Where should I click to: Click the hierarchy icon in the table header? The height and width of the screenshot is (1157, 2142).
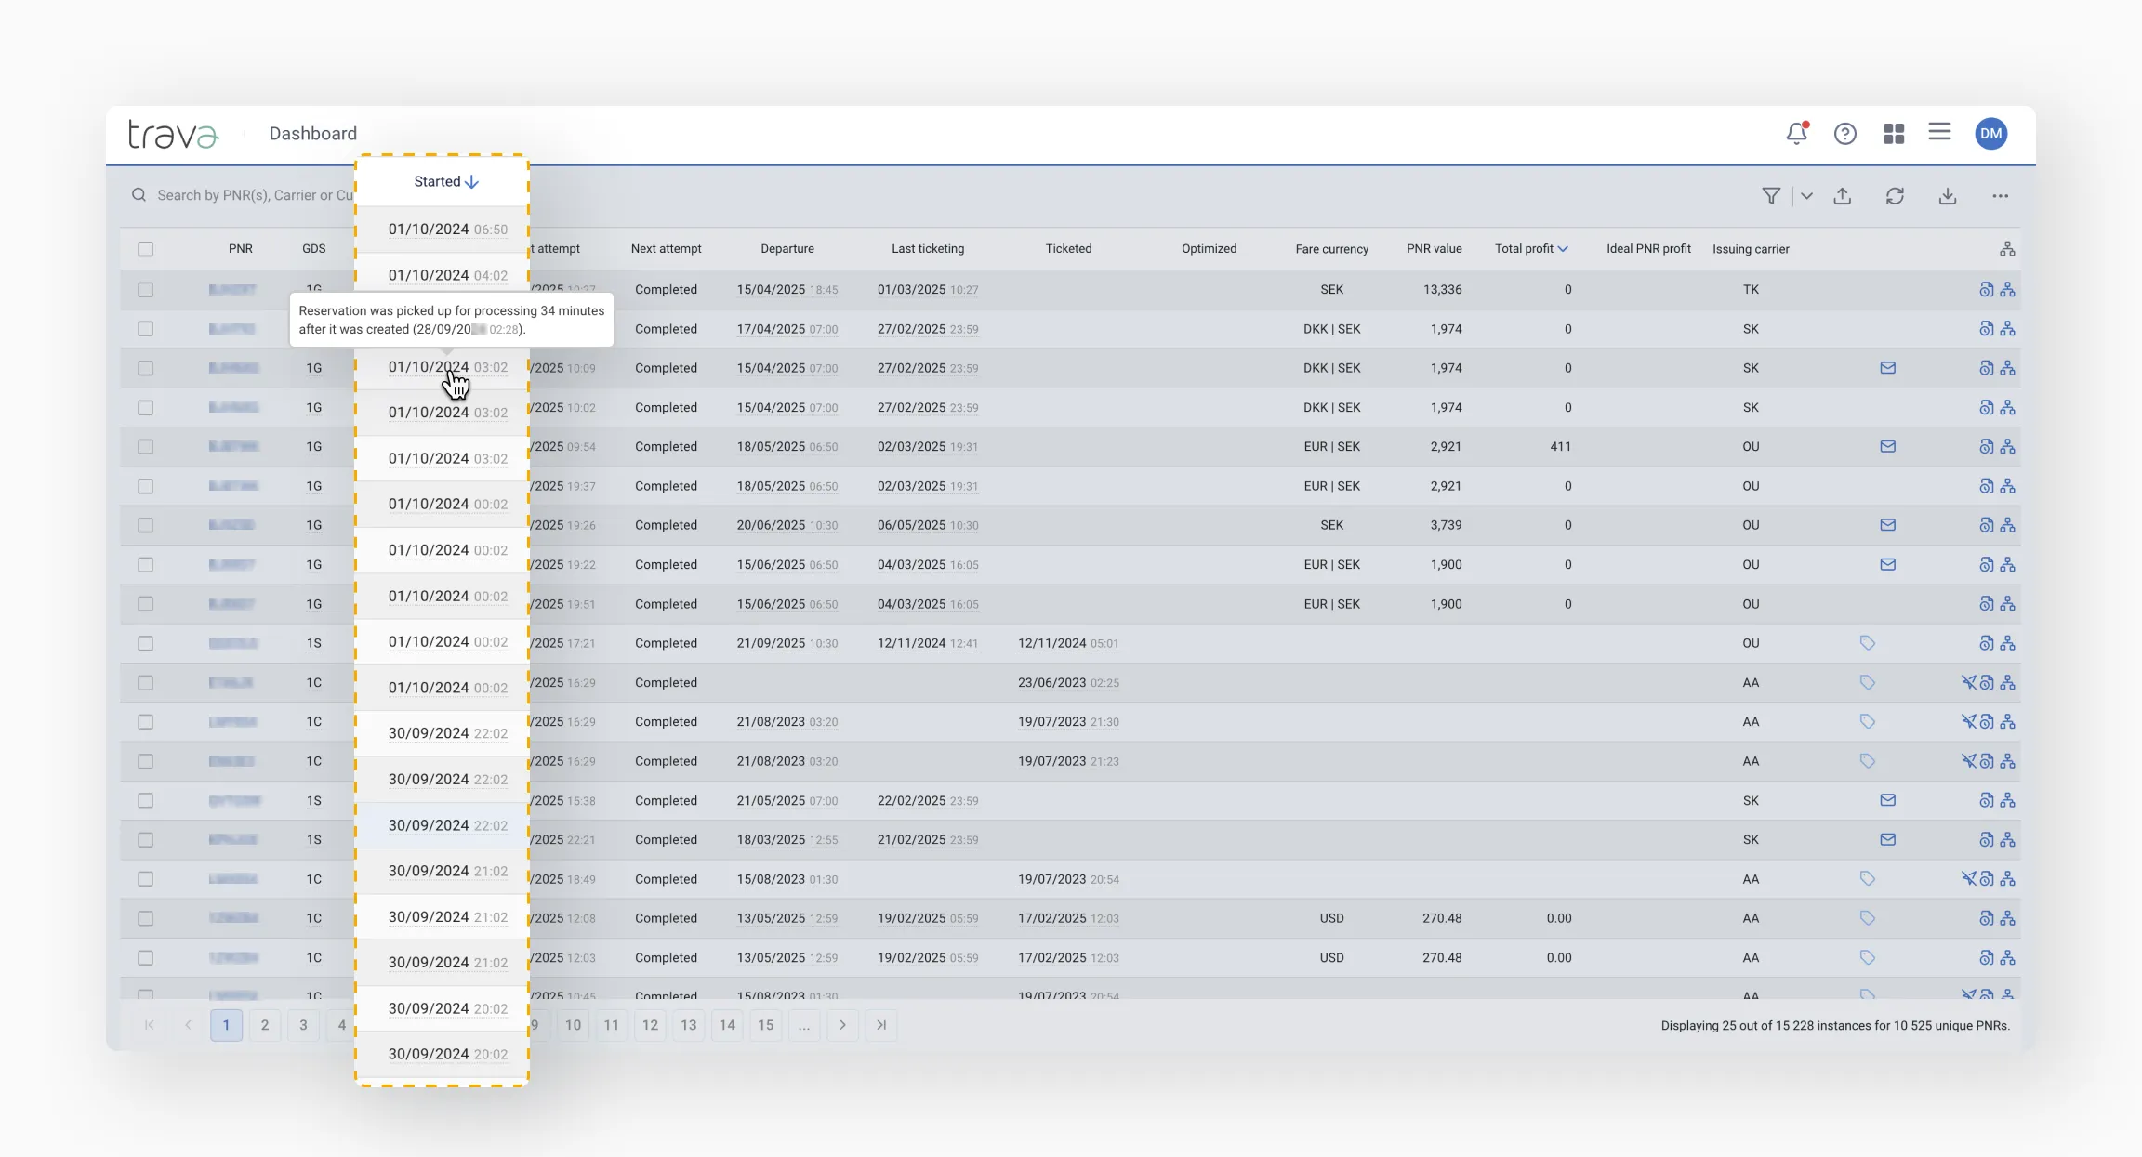click(x=2007, y=249)
